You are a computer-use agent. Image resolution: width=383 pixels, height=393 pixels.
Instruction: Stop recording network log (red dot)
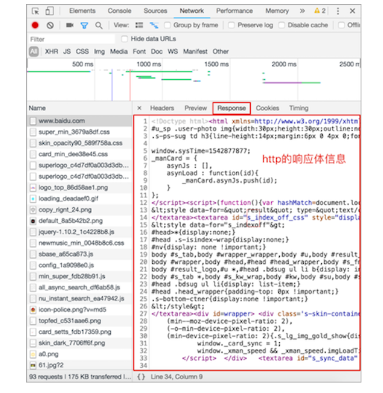click(35, 25)
